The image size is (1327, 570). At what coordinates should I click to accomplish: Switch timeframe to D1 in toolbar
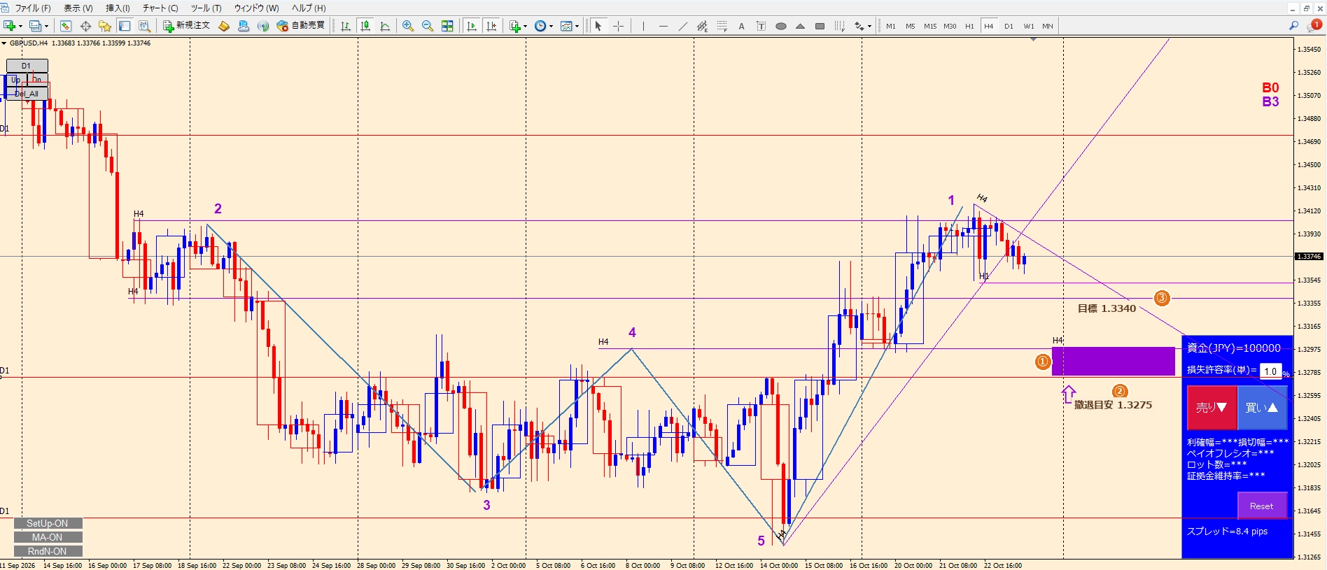(x=1009, y=26)
